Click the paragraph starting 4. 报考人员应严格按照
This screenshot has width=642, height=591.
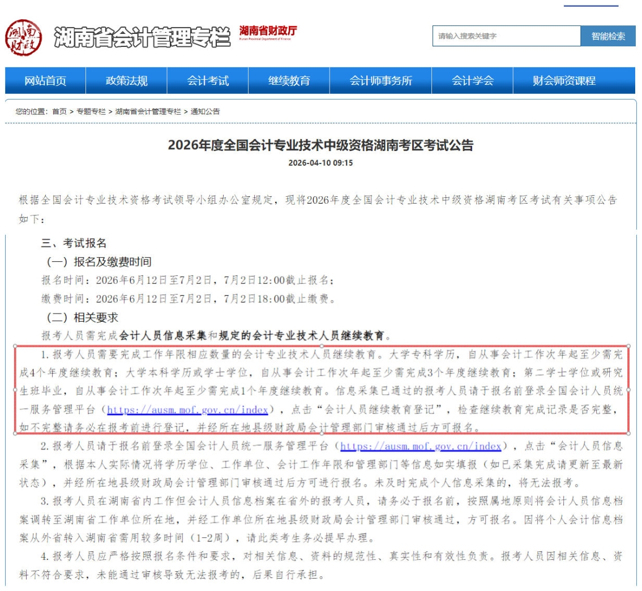point(321,565)
